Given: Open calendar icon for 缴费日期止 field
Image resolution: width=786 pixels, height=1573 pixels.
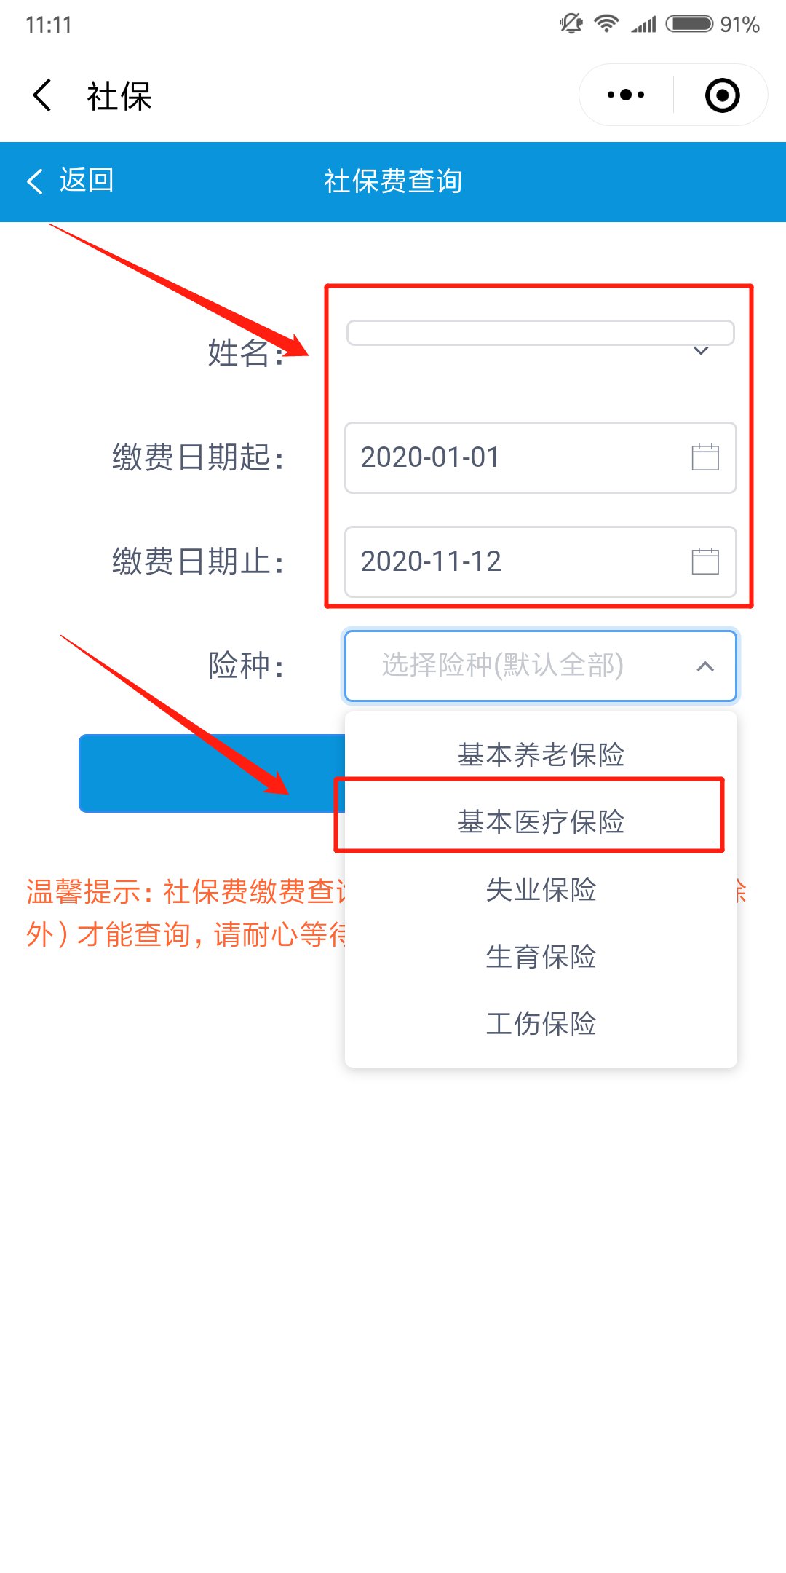Looking at the screenshot, I should pyautogui.click(x=704, y=561).
